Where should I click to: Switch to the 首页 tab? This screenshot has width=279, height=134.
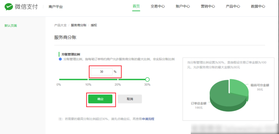pos(136,7)
